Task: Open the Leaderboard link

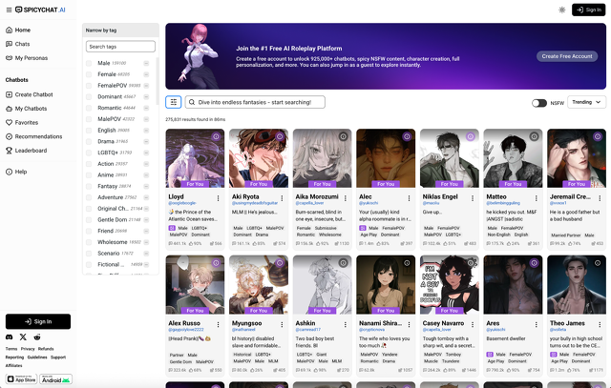Action: pos(31,151)
